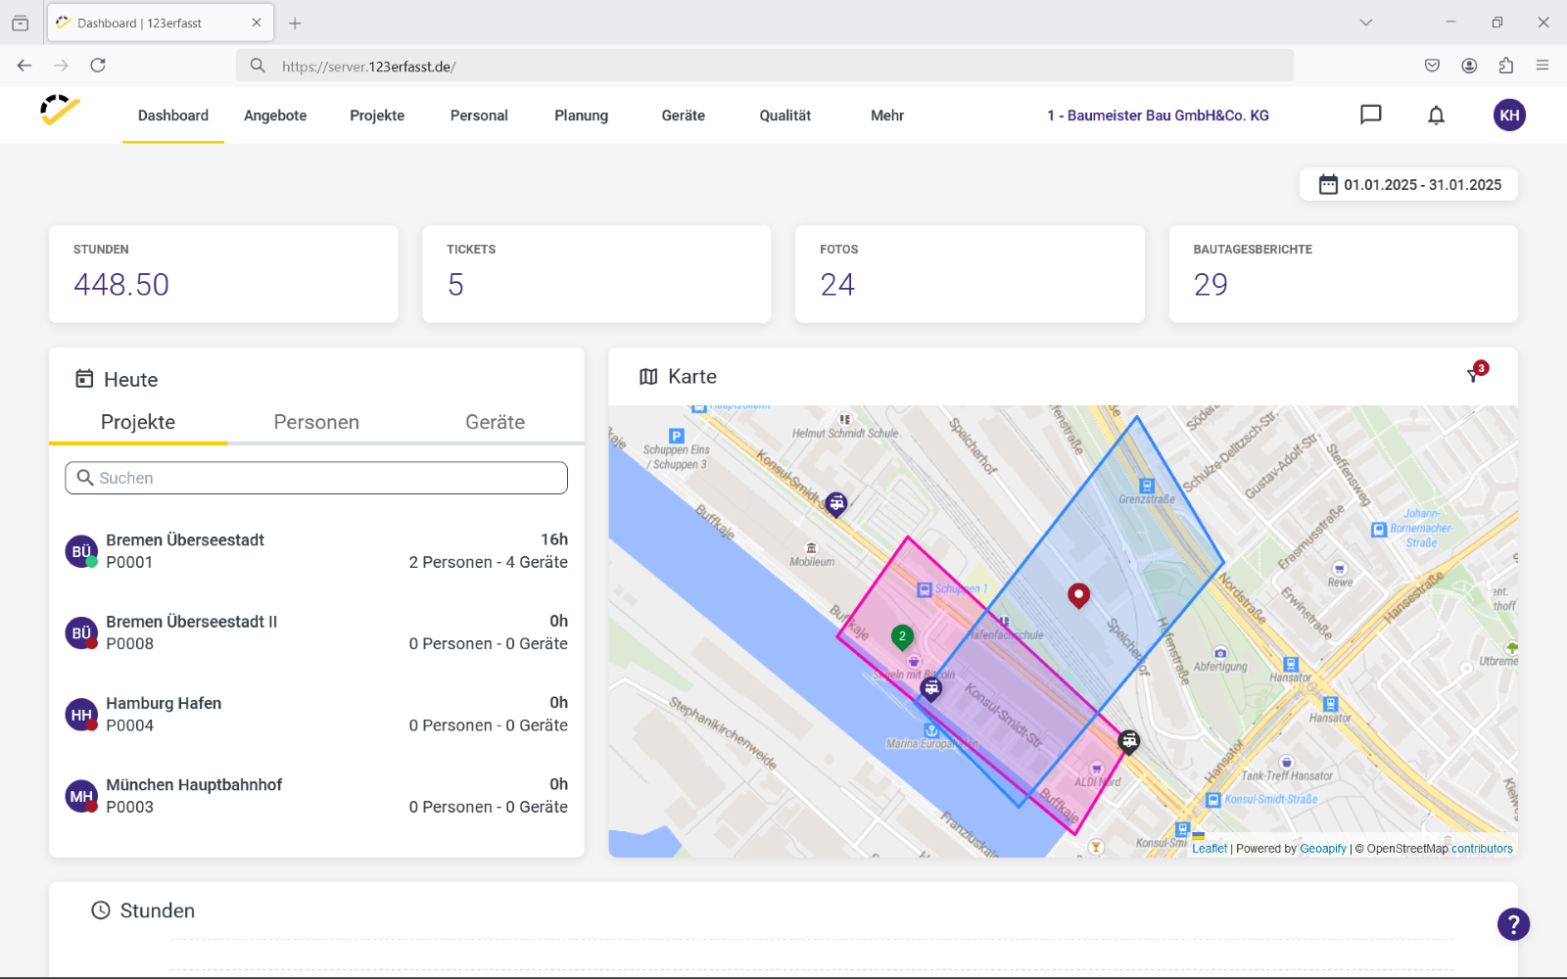Click the purple help question mark button
Viewport: 1567px width, 979px height.
point(1513,924)
